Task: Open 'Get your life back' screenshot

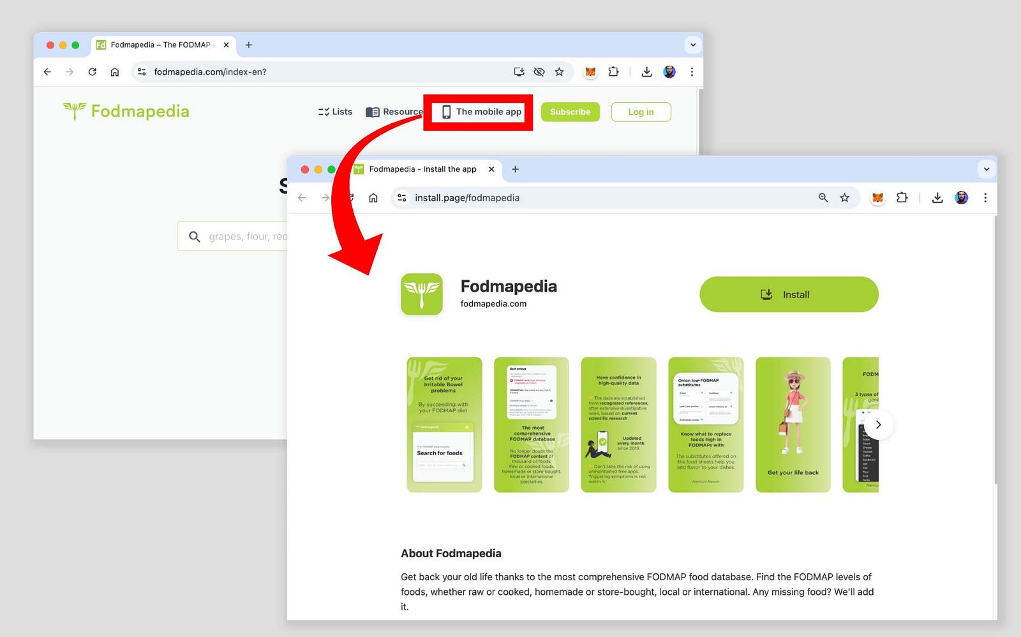Action: 793,424
